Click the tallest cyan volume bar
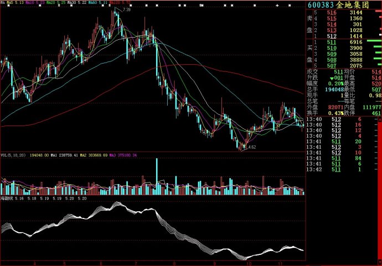 [157, 176]
